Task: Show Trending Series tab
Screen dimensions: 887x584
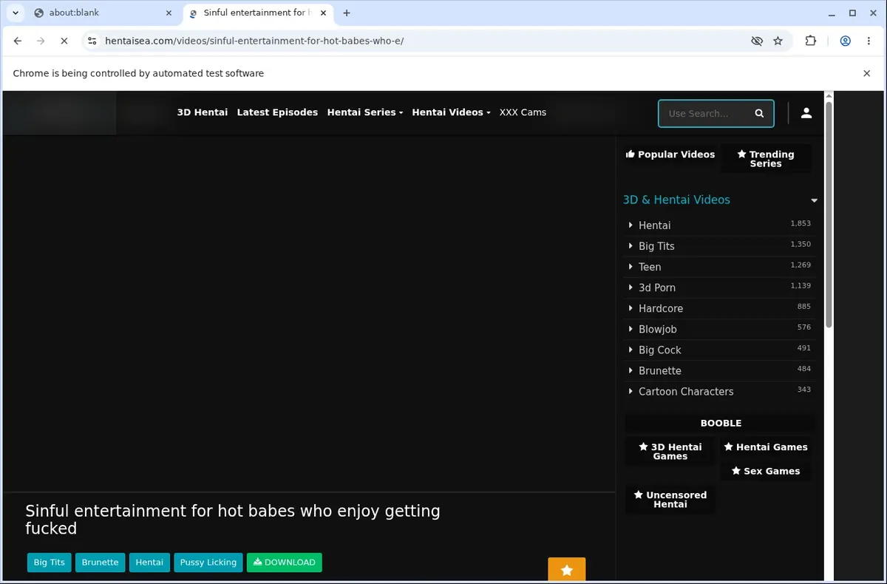Action: point(766,159)
